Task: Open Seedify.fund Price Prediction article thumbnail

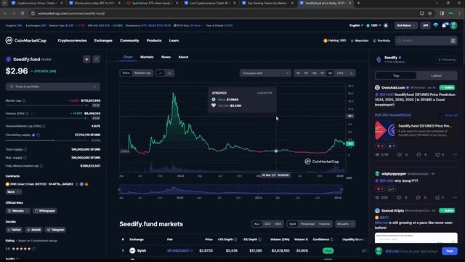Action: [385, 130]
